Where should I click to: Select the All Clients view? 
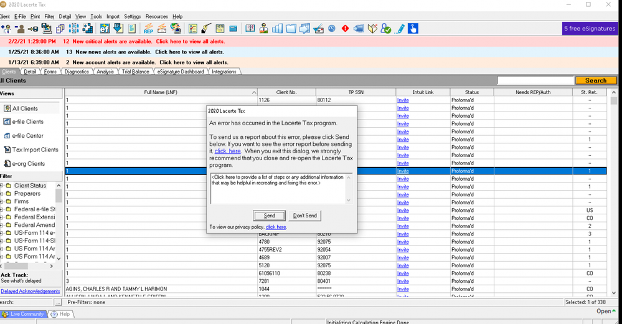tap(25, 108)
